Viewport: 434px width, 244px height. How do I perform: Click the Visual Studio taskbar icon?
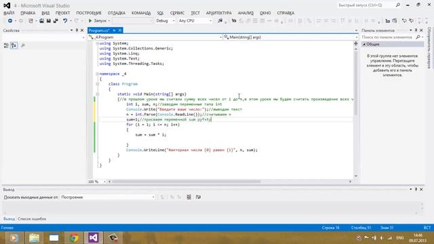[x=94, y=238]
